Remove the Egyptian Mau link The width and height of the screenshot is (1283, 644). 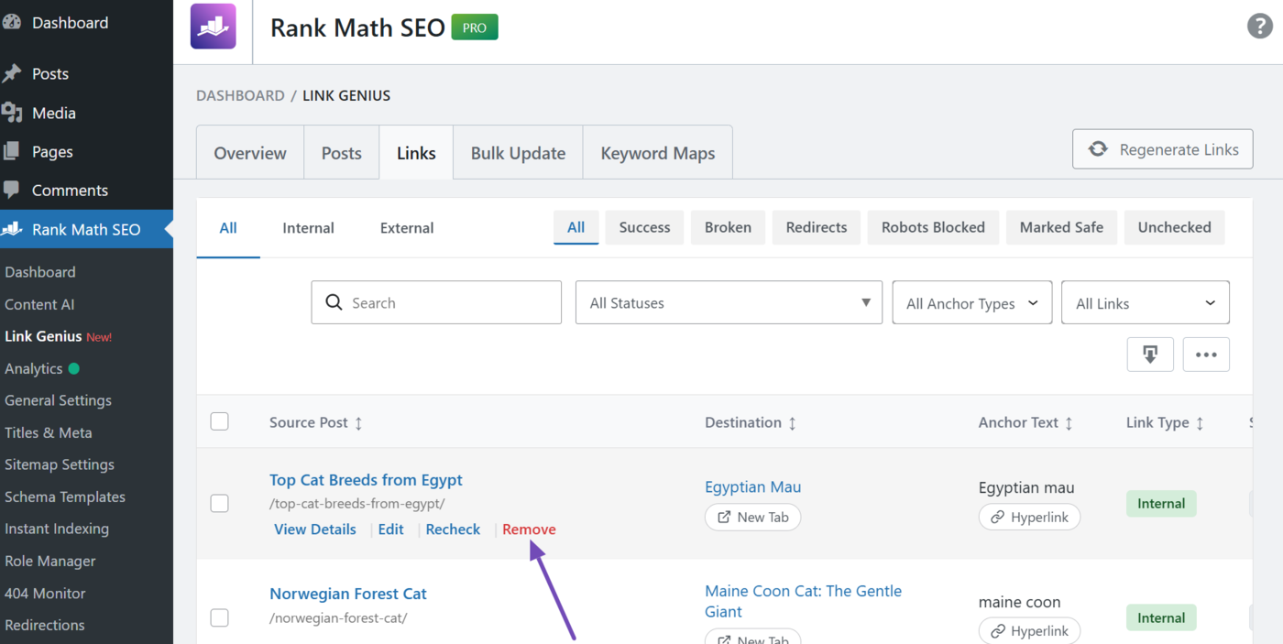click(x=529, y=529)
